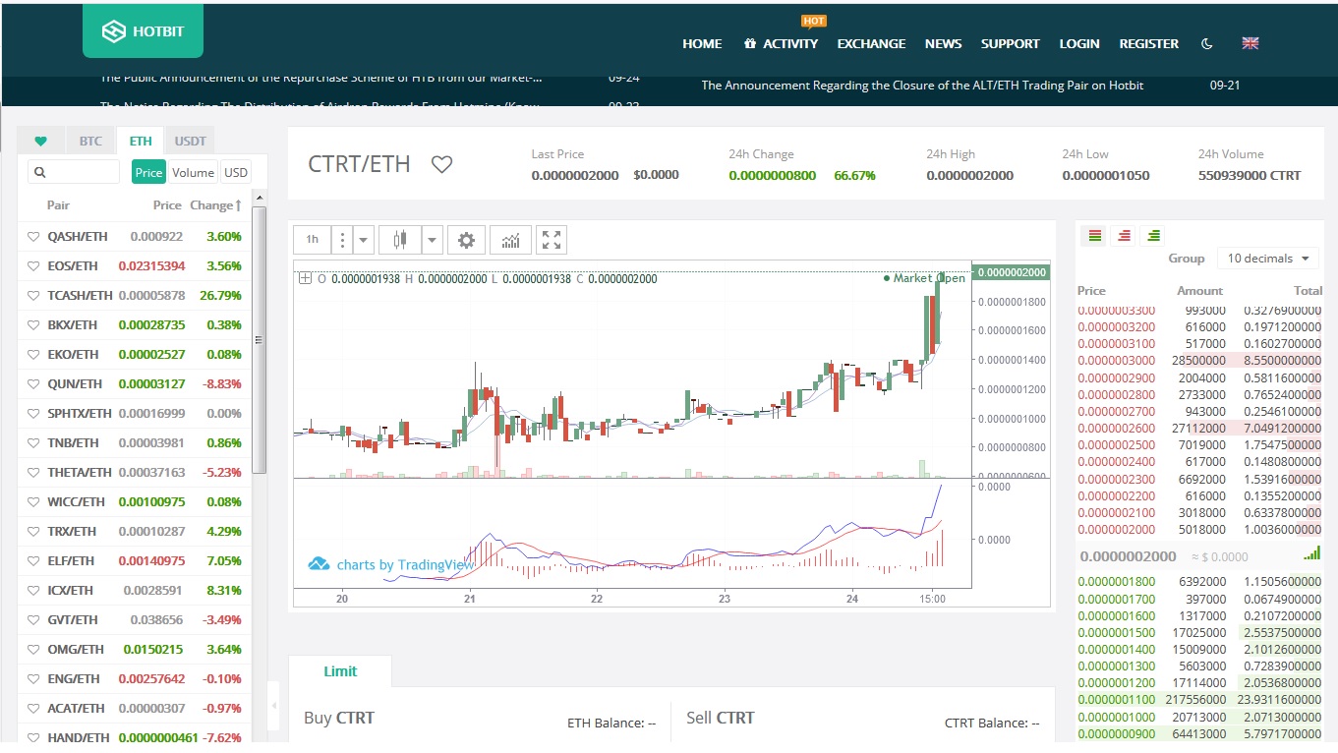Image resolution: width=1338 pixels, height=753 pixels.
Task: Toggle chart fullscreen mode
Action: (x=552, y=239)
